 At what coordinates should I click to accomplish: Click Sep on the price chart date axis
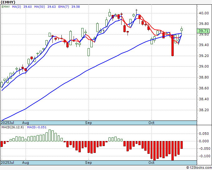[89, 123]
